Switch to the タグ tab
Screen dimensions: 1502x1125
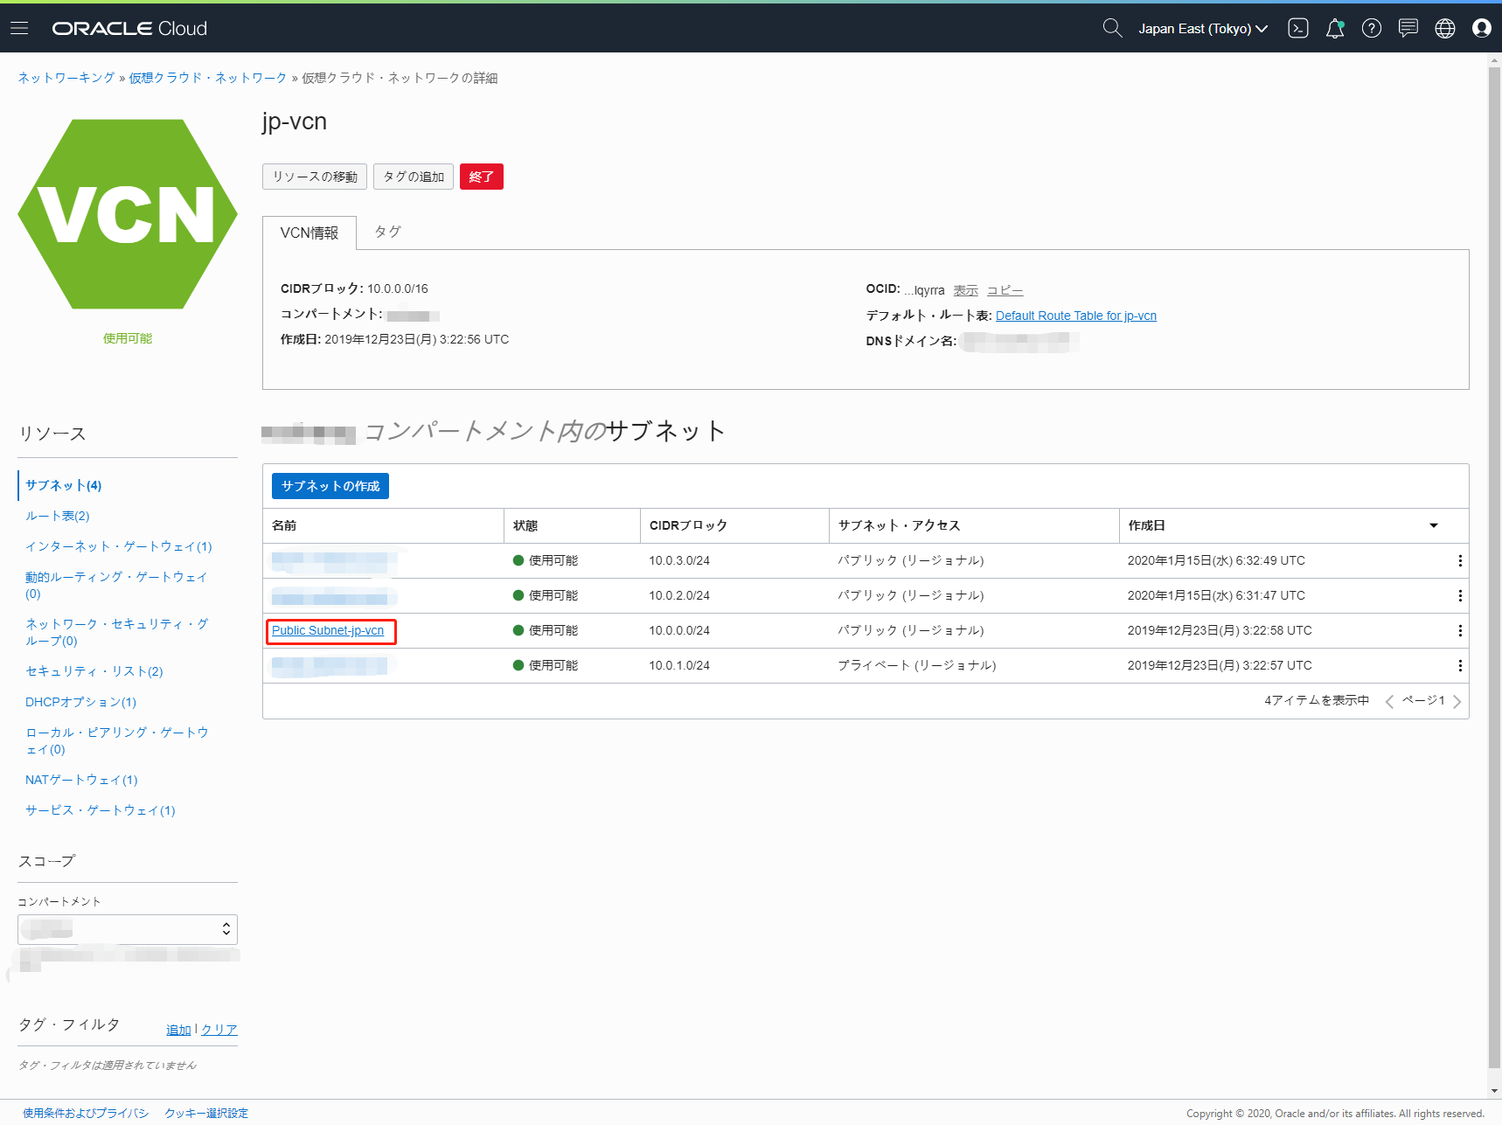(387, 232)
